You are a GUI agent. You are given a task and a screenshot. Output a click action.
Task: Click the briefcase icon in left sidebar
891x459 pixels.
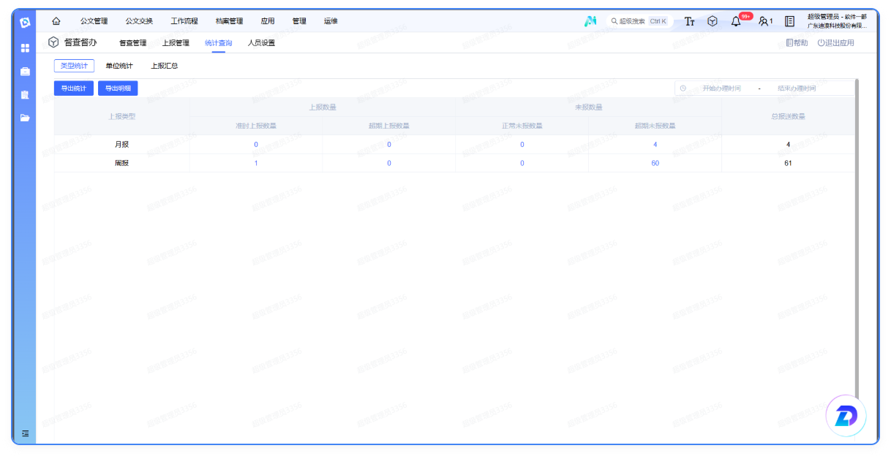[25, 72]
